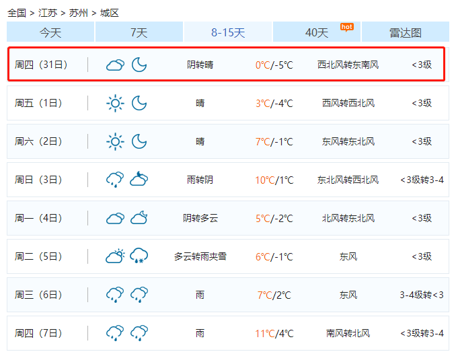The image size is (456, 356).
Task: Click the sun icon for 周五（1日）
Action: [115, 103]
